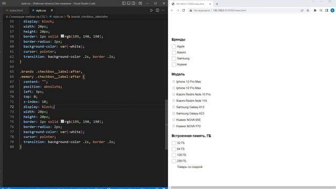Check the Samsung brand checkbox
The width and height of the screenshot is (336, 189).
click(174, 58)
